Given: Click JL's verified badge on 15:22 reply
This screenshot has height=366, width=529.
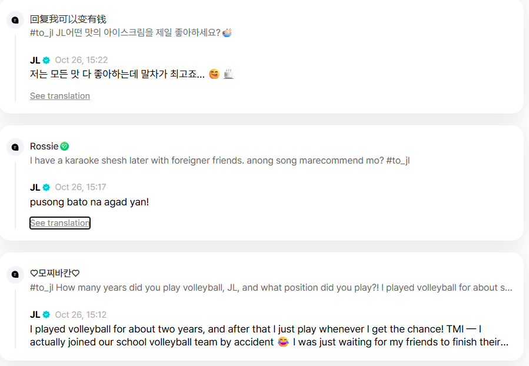Looking at the screenshot, I should click(x=46, y=60).
